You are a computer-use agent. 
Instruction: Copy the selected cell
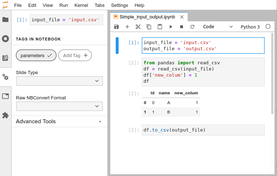coord(149,27)
